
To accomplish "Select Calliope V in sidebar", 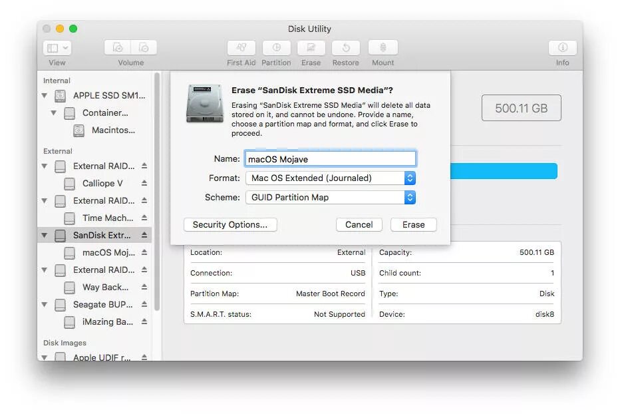I will [x=103, y=183].
